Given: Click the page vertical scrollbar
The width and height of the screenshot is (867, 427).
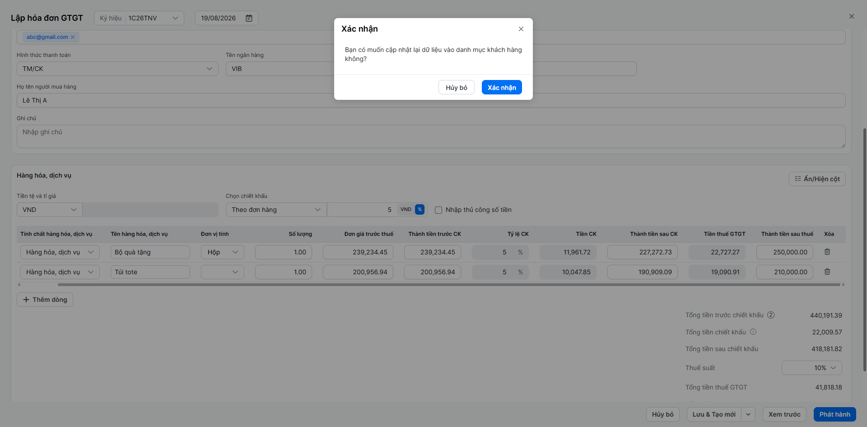Looking at the screenshot, I should [x=864, y=250].
